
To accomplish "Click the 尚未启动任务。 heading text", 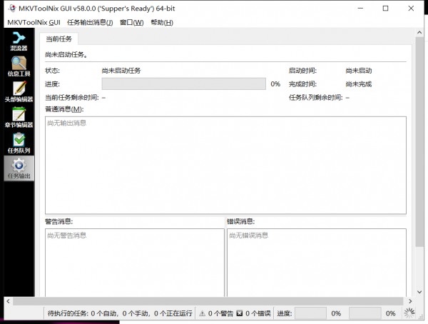I will [66, 55].
